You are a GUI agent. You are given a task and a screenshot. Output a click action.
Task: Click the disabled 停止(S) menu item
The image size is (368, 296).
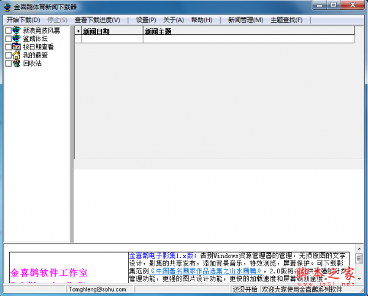[57, 20]
